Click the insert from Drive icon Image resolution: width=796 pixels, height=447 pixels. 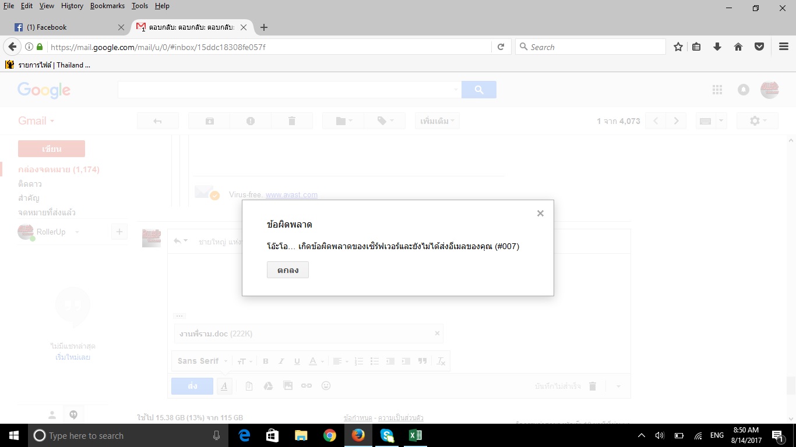[x=268, y=386]
